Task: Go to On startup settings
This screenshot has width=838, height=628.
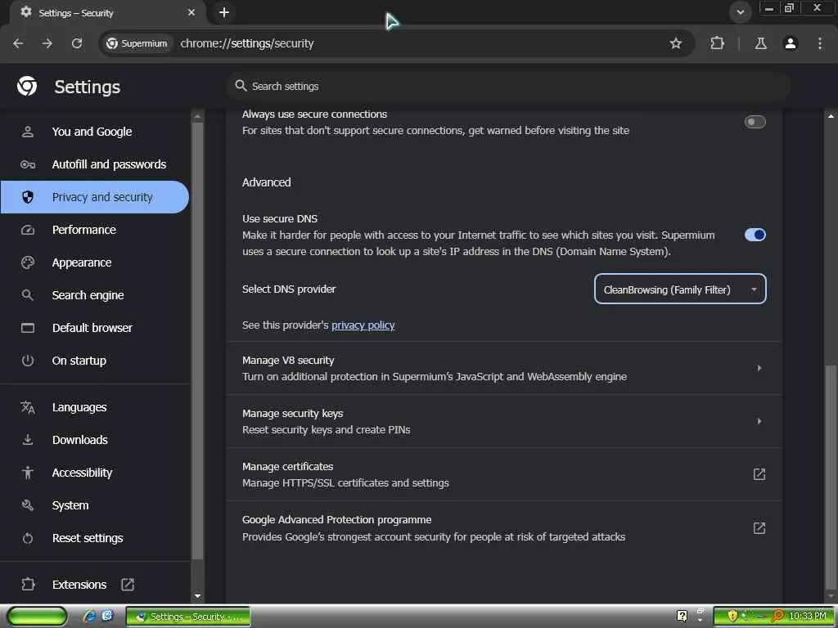Action: coord(95,361)
